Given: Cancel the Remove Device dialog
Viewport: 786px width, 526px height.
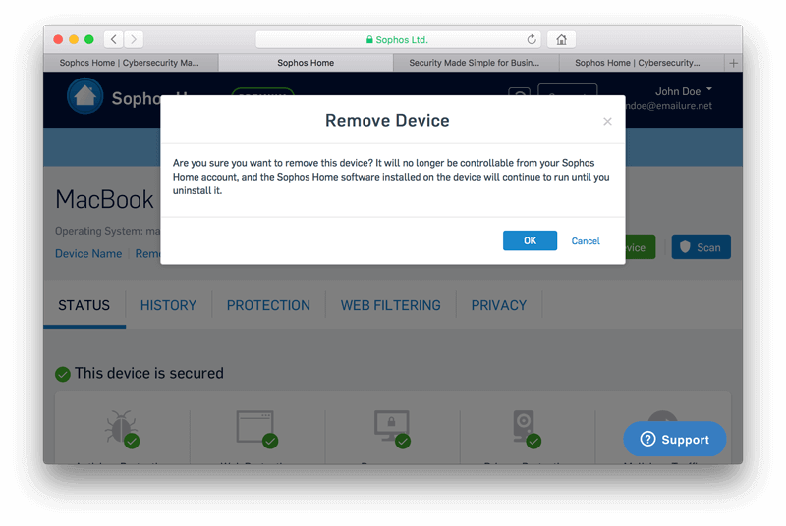Looking at the screenshot, I should tap(585, 241).
